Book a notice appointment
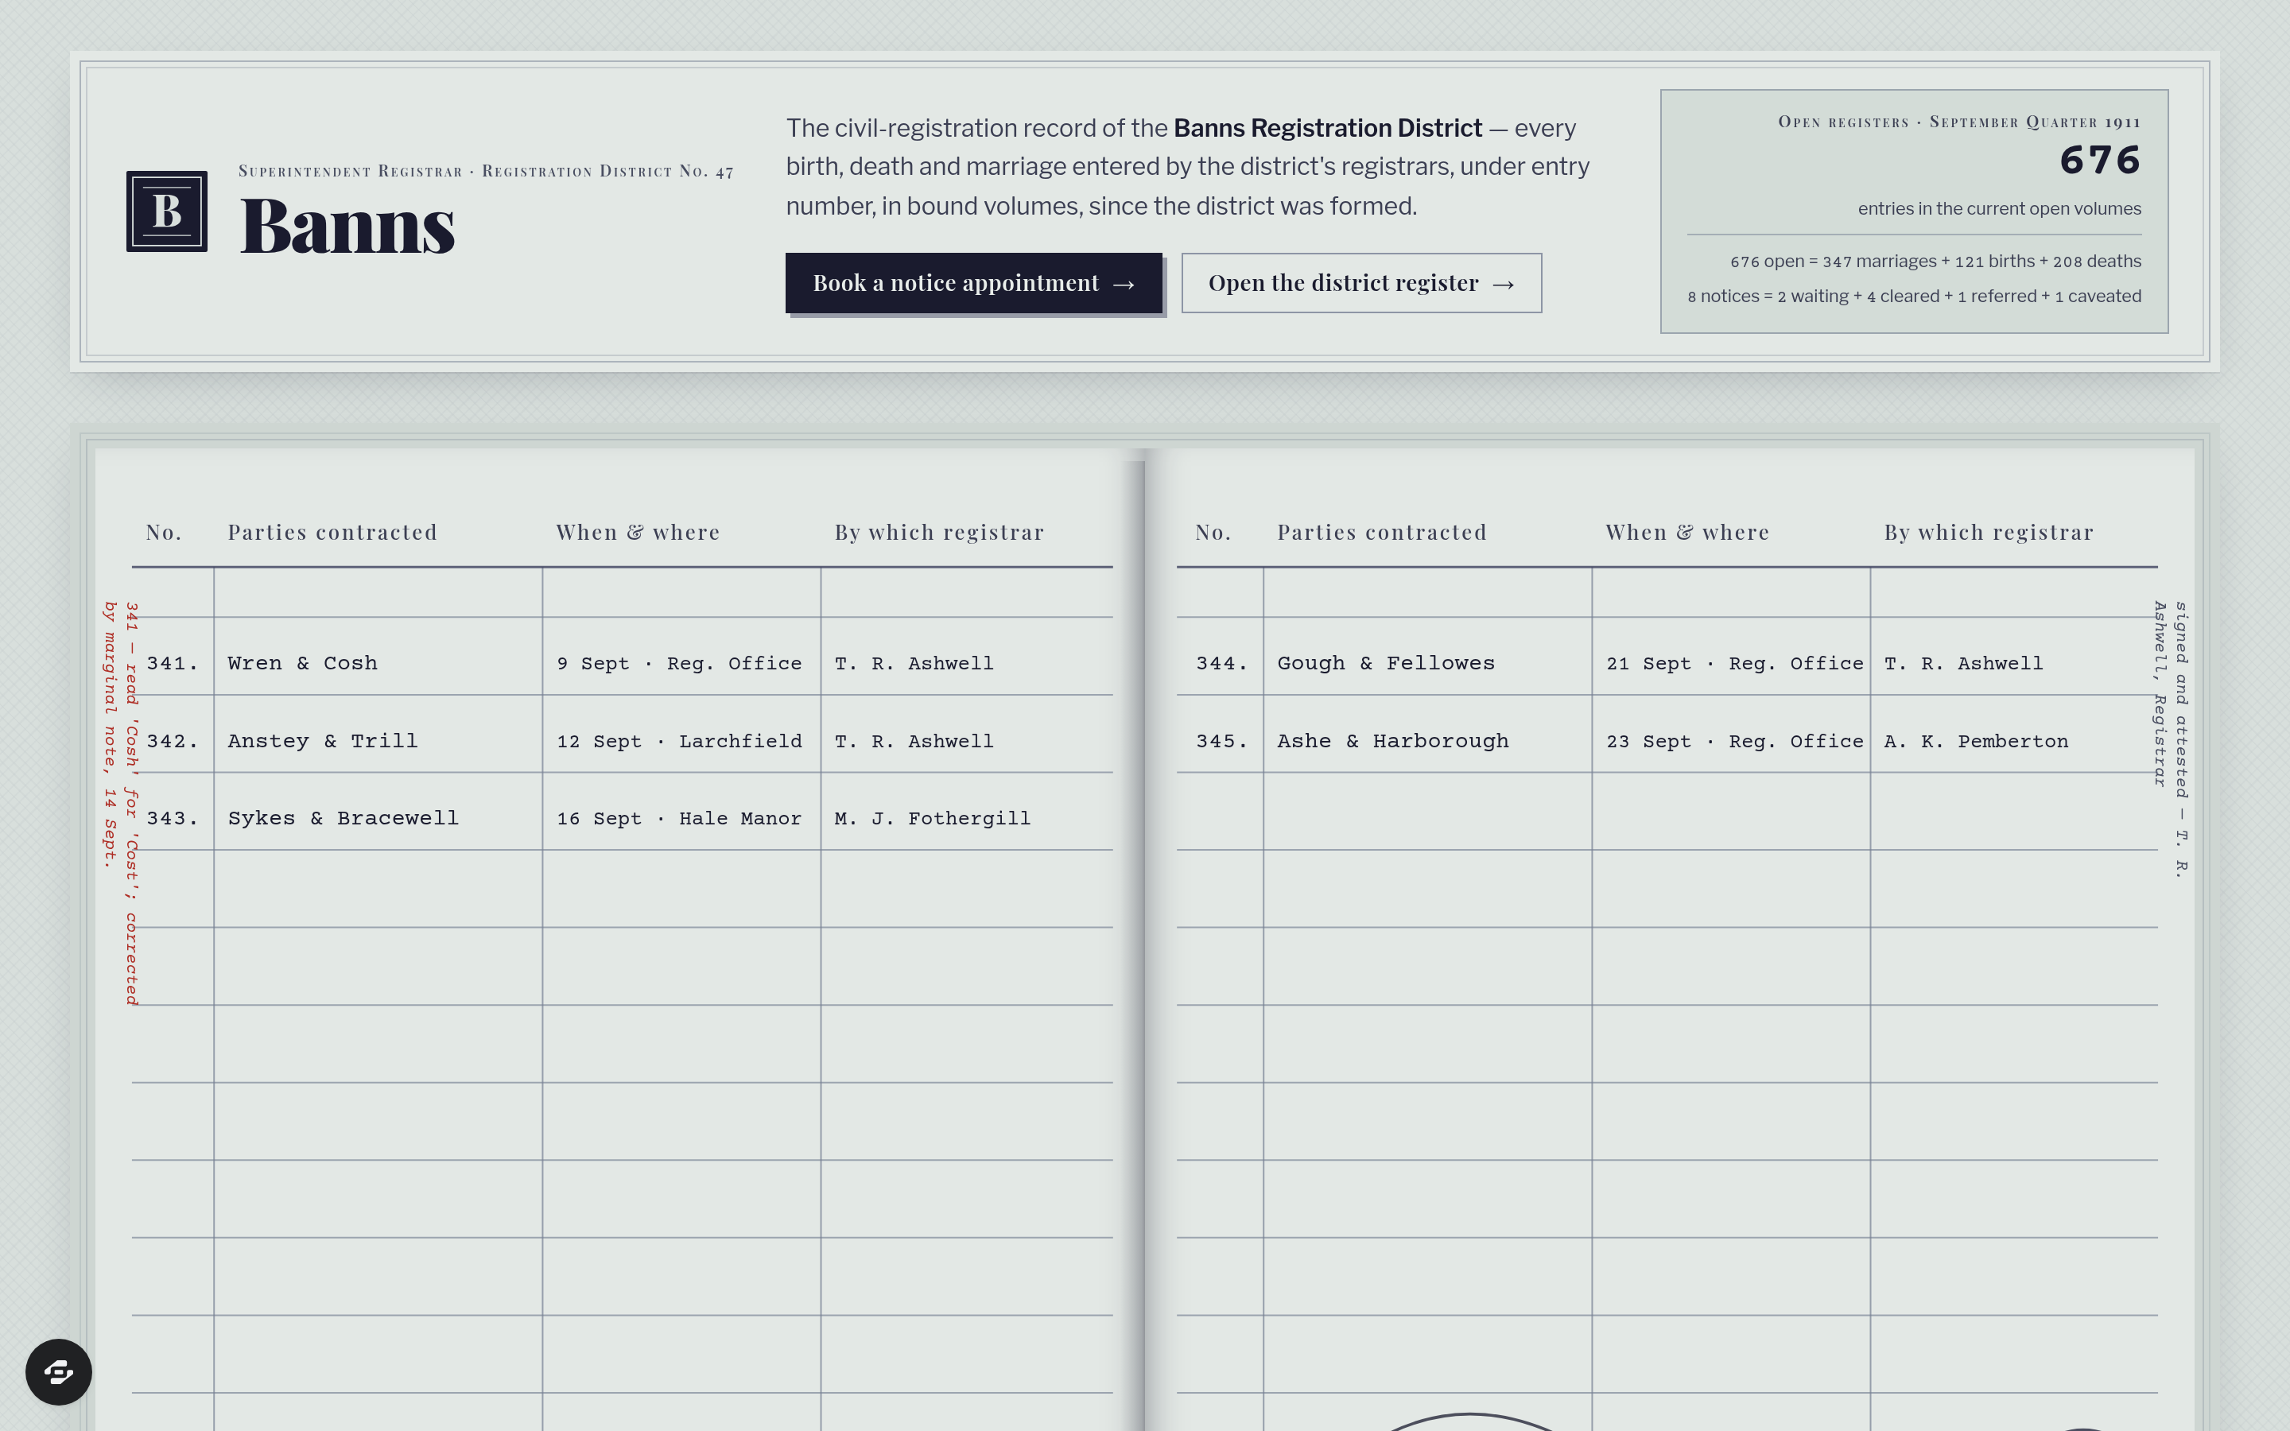 tap(974, 283)
